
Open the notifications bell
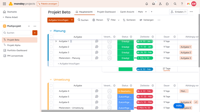coord(147,4)
